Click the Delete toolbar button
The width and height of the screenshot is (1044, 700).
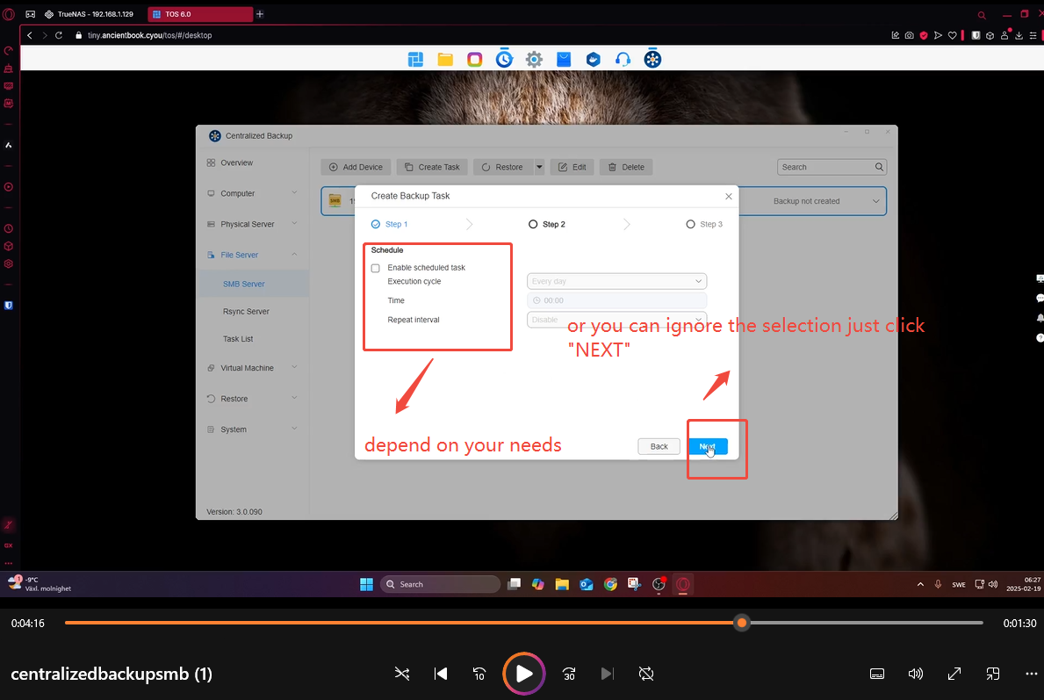pos(626,167)
